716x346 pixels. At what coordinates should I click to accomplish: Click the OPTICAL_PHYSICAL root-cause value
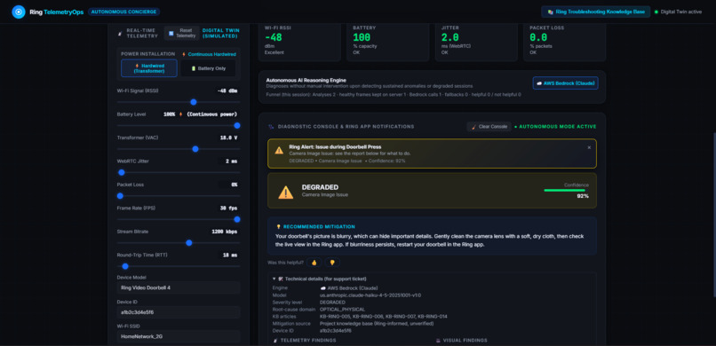343,310
